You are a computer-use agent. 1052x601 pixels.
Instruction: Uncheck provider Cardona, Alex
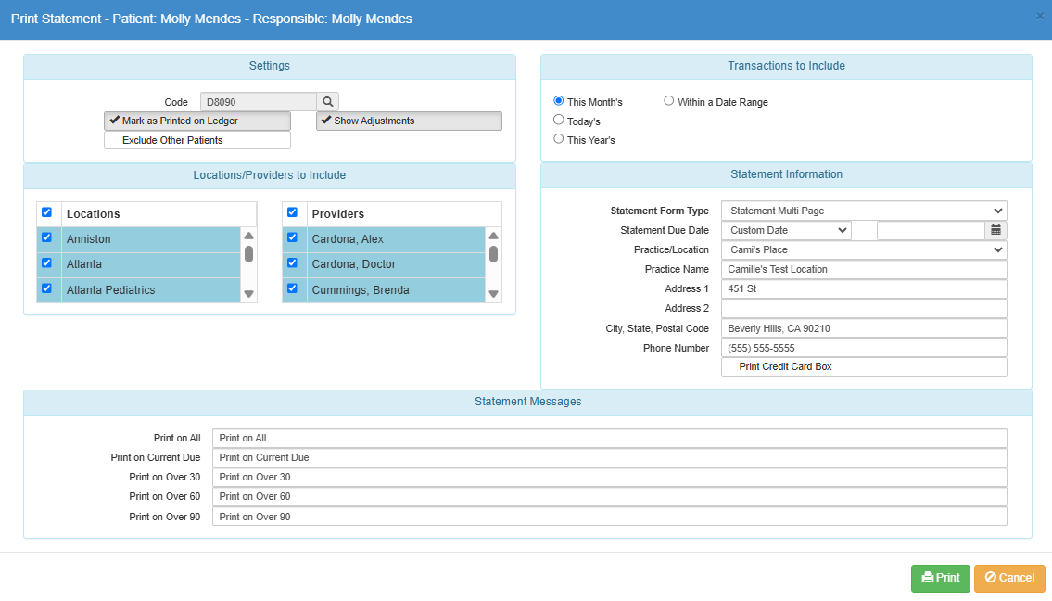tap(292, 237)
